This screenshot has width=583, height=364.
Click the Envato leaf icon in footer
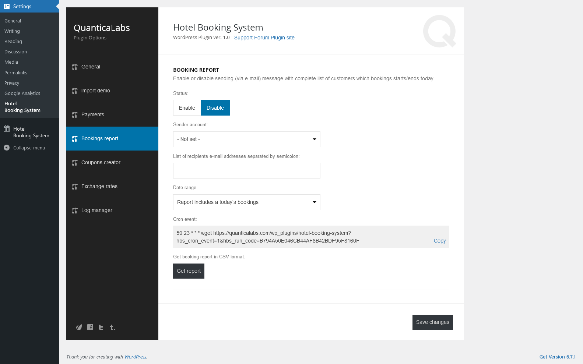pyautogui.click(x=79, y=327)
